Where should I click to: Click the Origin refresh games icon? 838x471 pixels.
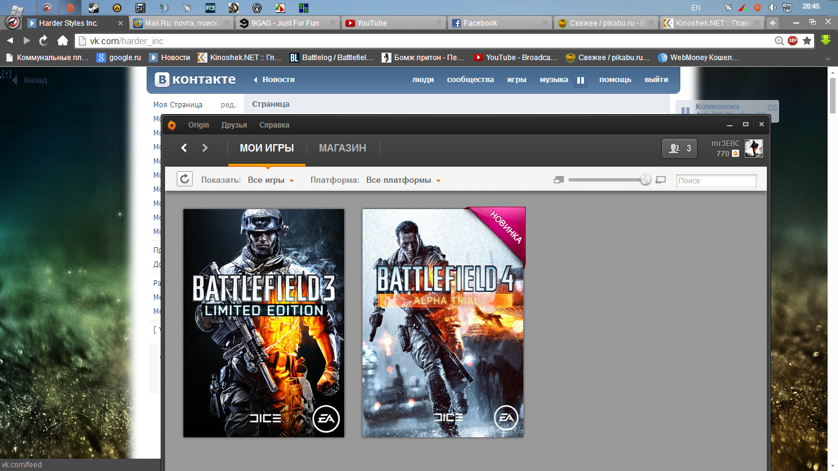click(x=185, y=179)
